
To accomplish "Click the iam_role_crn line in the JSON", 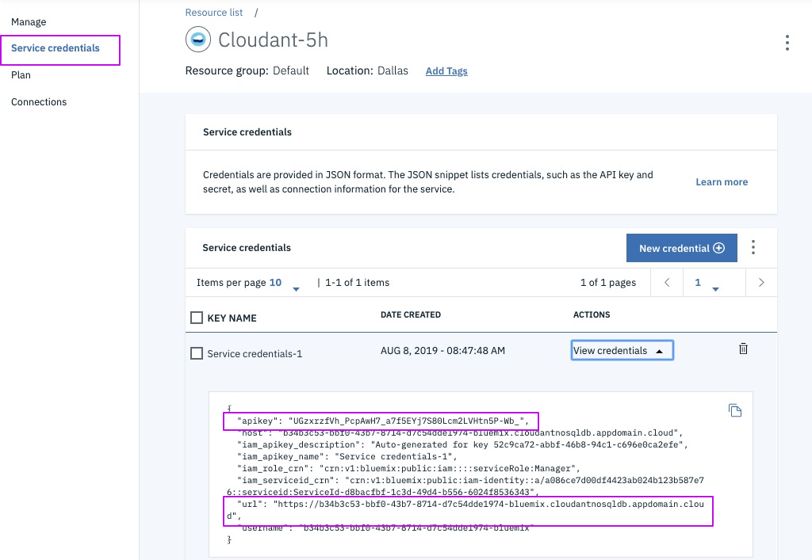I will click(x=408, y=468).
